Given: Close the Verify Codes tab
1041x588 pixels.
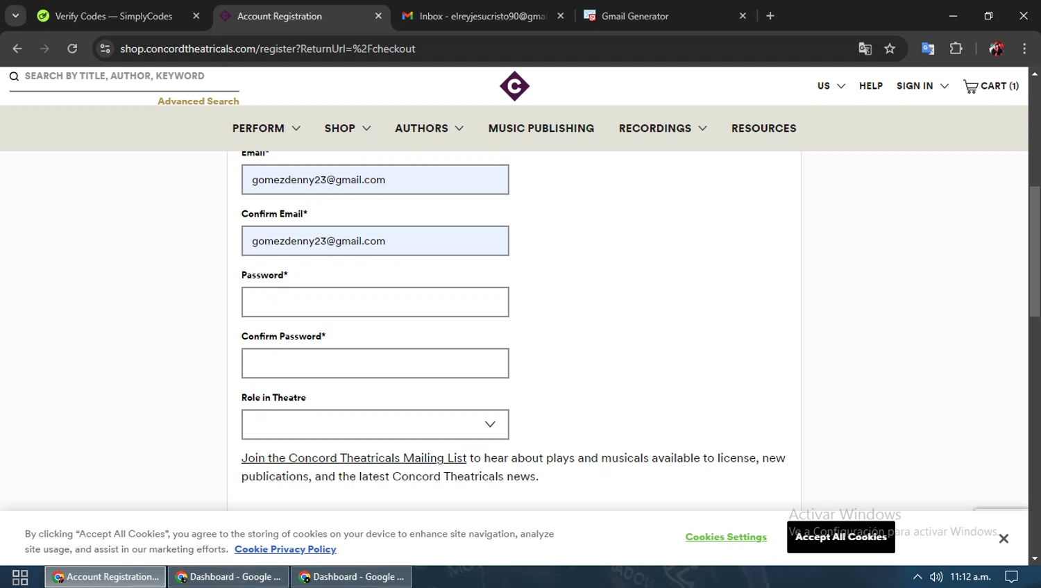Looking at the screenshot, I should point(196,15).
